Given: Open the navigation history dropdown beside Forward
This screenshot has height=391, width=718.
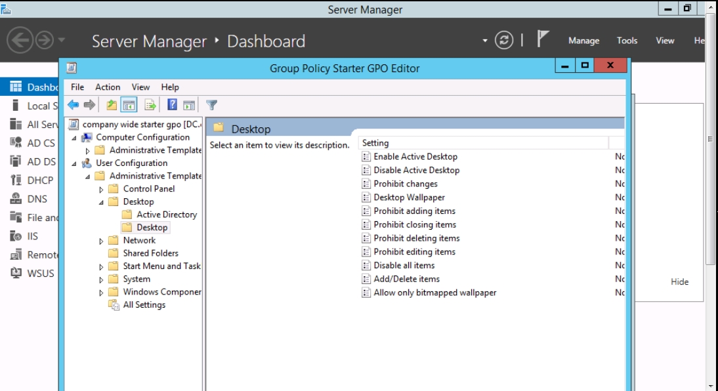Looking at the screenshot, I should pos(61,40).
